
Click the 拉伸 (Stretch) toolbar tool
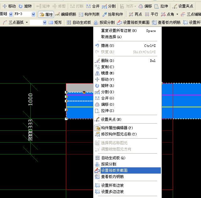pyautogui.click(x=161, y=6)
